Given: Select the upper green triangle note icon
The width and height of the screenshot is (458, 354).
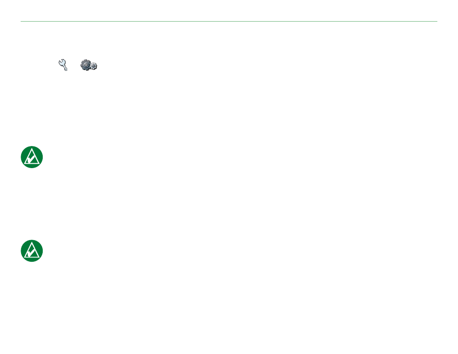Looking at the screenshot, I should [x=32, y=157].
